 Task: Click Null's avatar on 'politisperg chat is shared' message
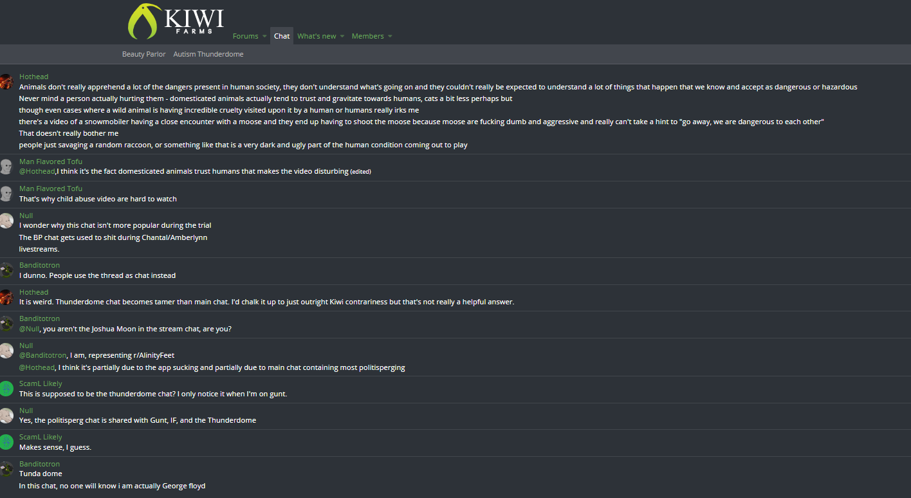6,416
